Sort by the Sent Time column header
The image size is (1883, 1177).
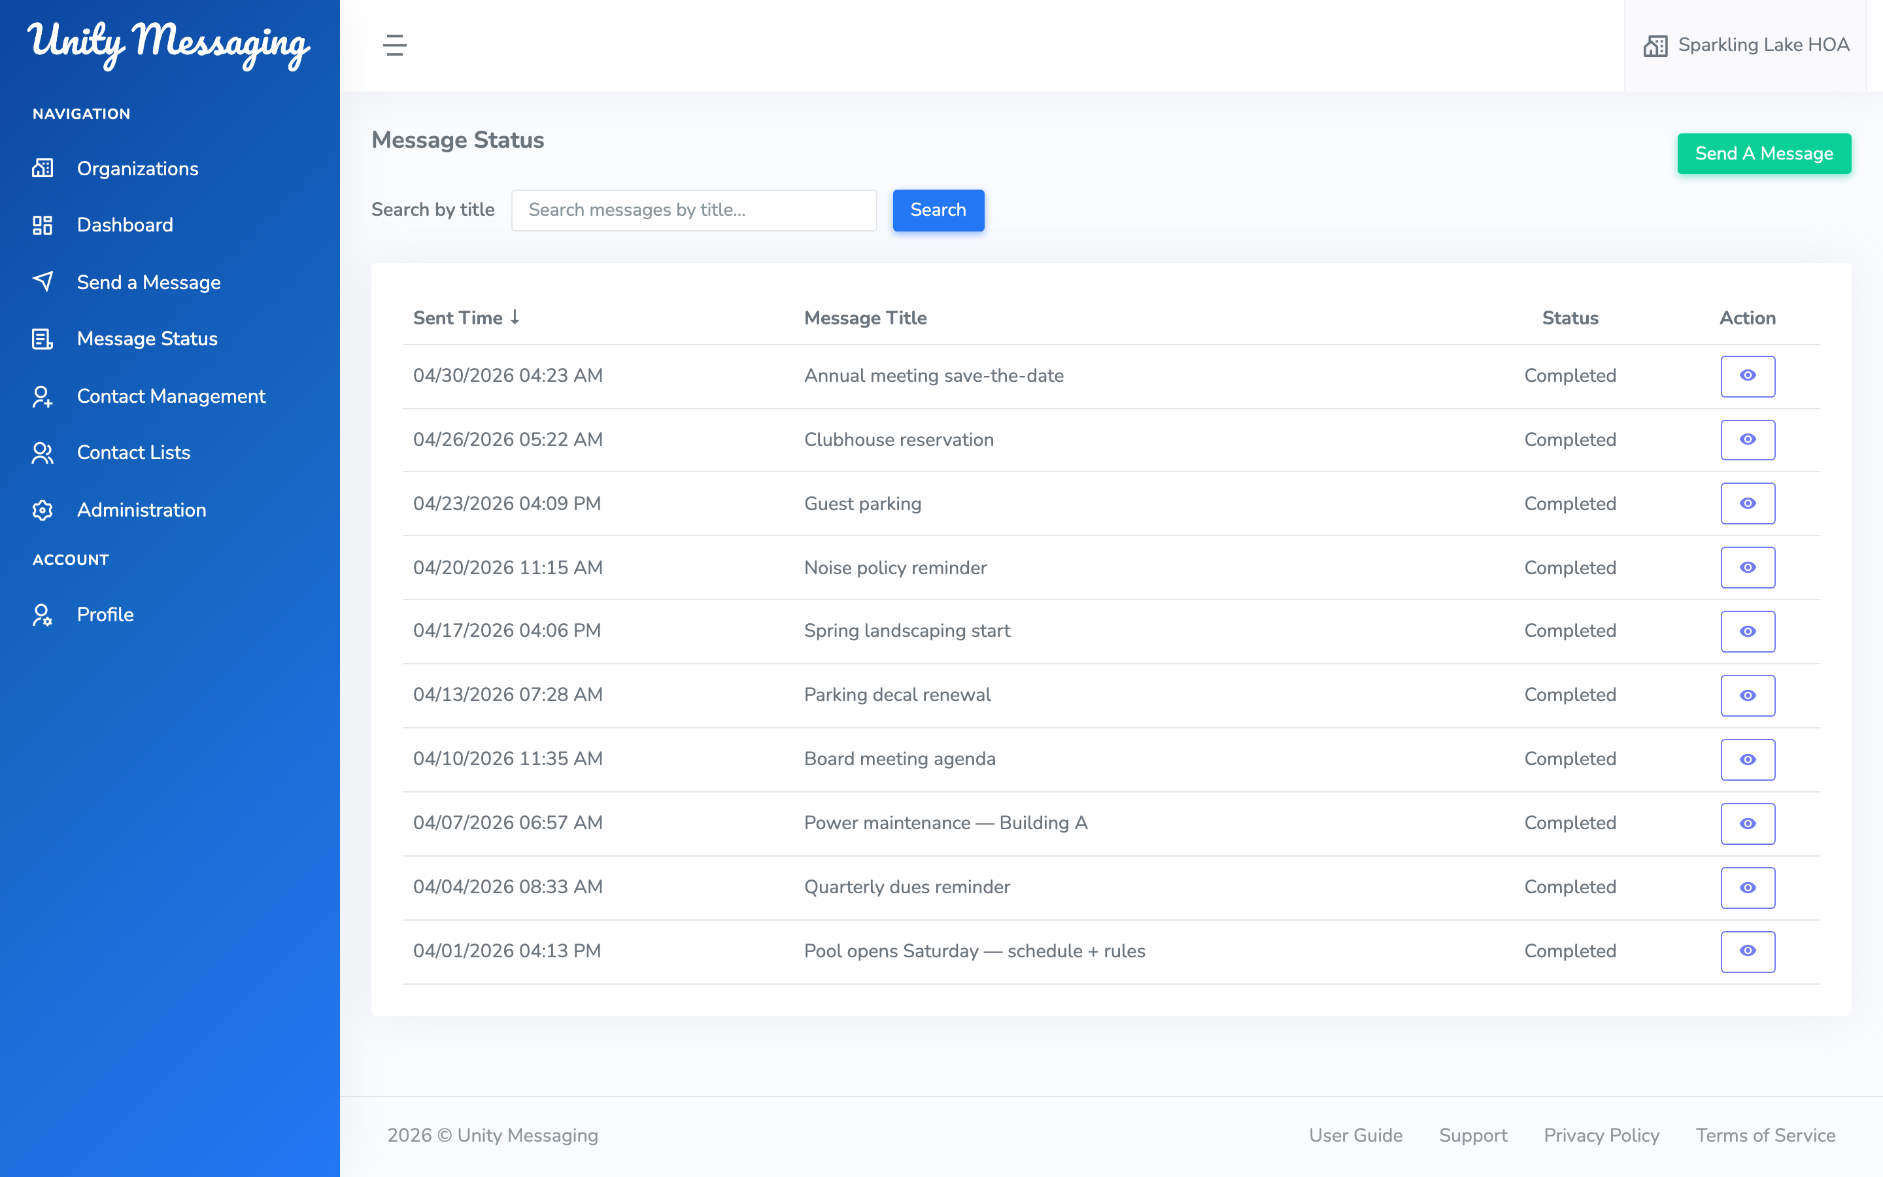466,318
